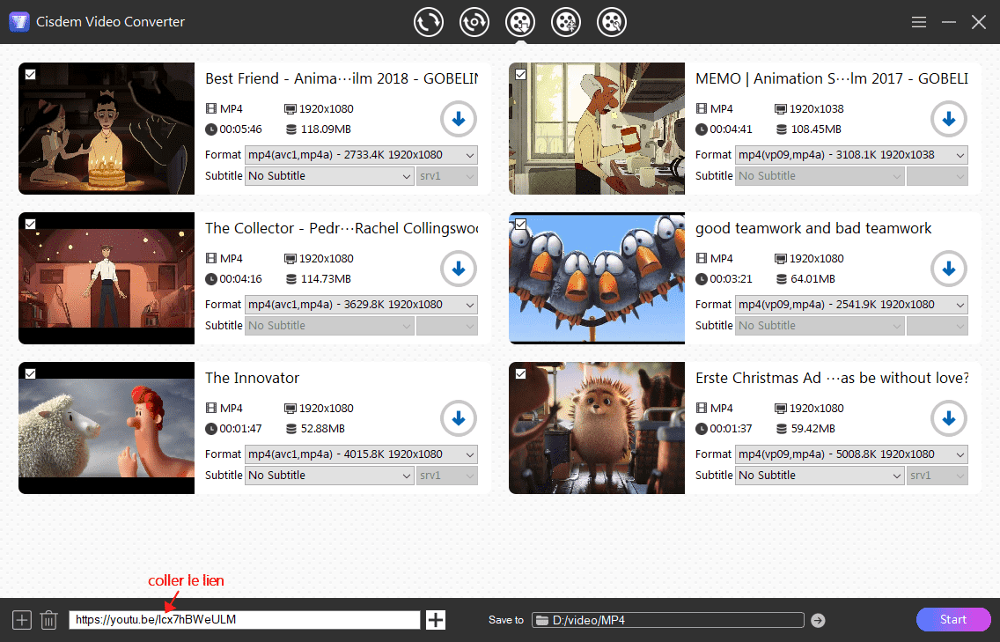Open Subtitle dropdown for Erste Christmas Ad
The image size is (1000, 642).
[820, 476]
